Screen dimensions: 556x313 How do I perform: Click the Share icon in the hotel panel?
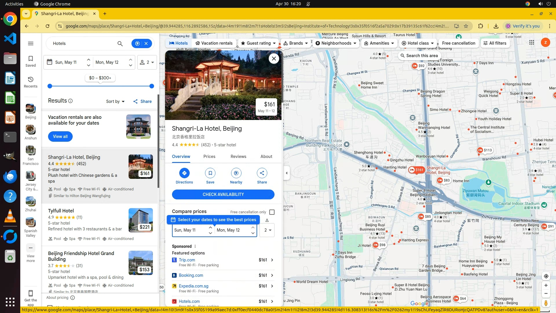coord(262,173)
